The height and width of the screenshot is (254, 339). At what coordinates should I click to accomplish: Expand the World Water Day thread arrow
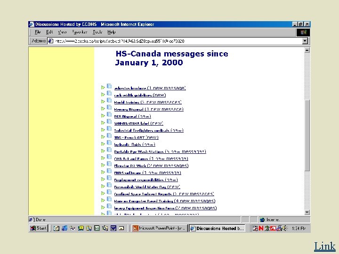(x=103, y=186)
